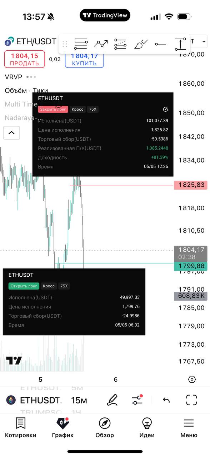210x457 pixels.
Task: Collapse the indicator legend chevron
Action: click(11, 133)
